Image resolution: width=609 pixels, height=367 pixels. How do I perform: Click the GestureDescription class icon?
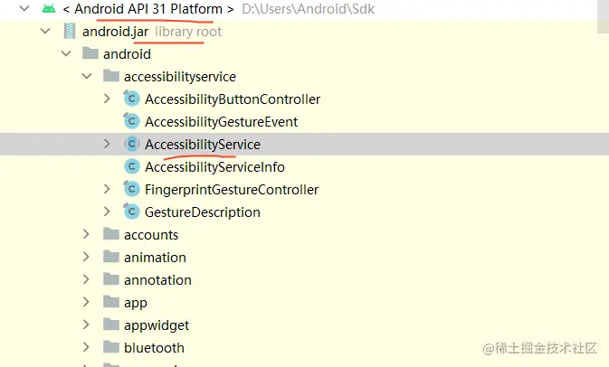click(131, 212)
